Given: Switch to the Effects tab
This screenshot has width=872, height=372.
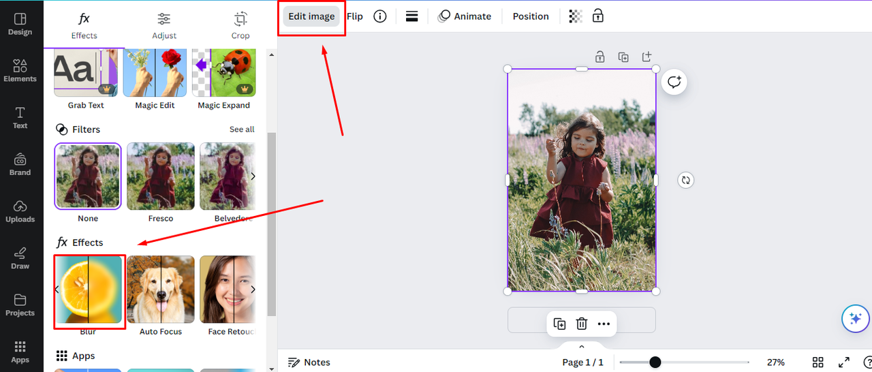Looking at the screenshot, I should (x=84, y=25).
